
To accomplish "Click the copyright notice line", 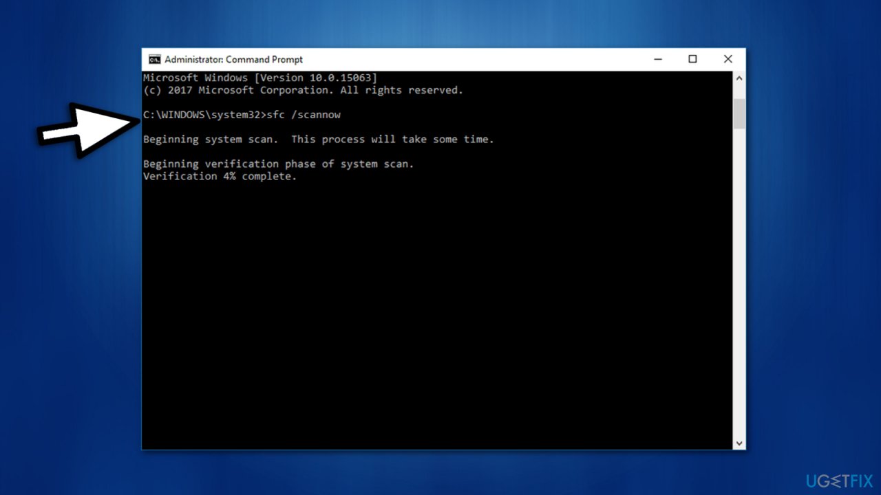I will pyautogui.click(x=302, y=90).
